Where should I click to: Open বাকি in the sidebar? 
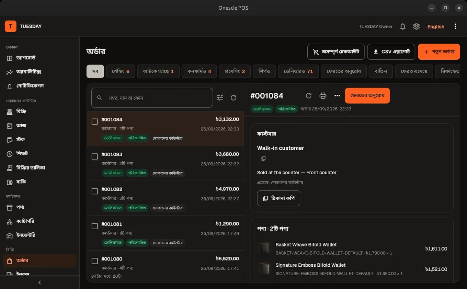tap(39, 182)
